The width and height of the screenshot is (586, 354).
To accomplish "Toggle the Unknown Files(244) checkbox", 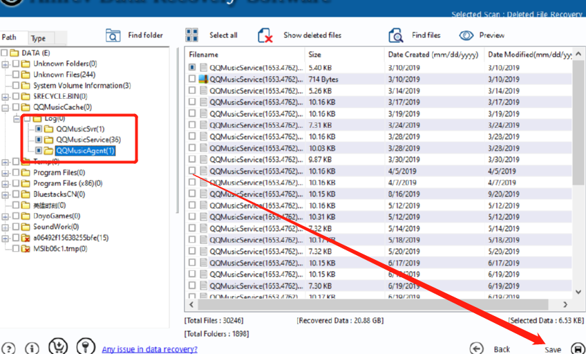I will pos(16,75).
